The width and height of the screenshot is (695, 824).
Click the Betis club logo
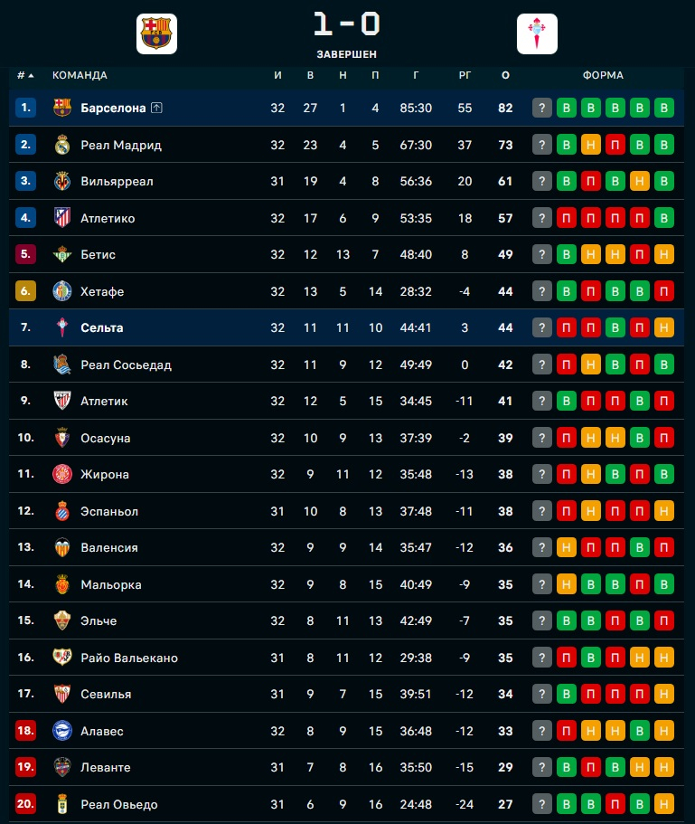coord(61,254)
